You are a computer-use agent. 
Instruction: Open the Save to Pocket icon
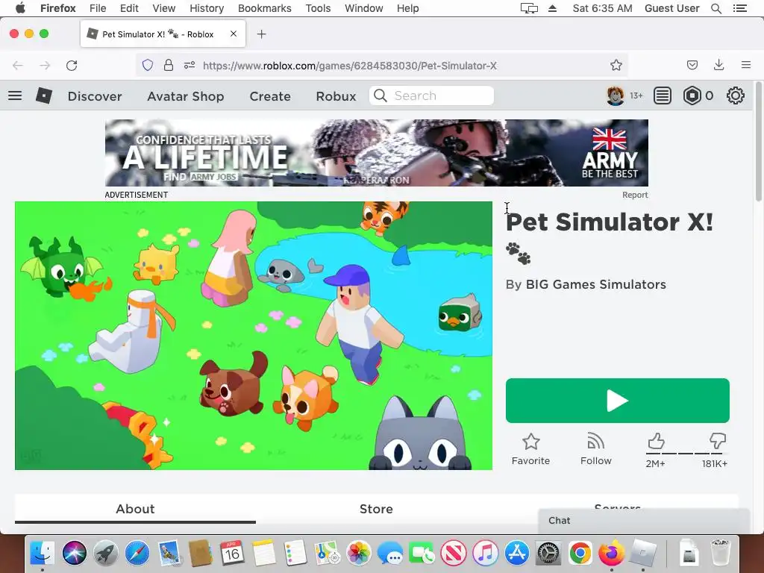[692, 65]
